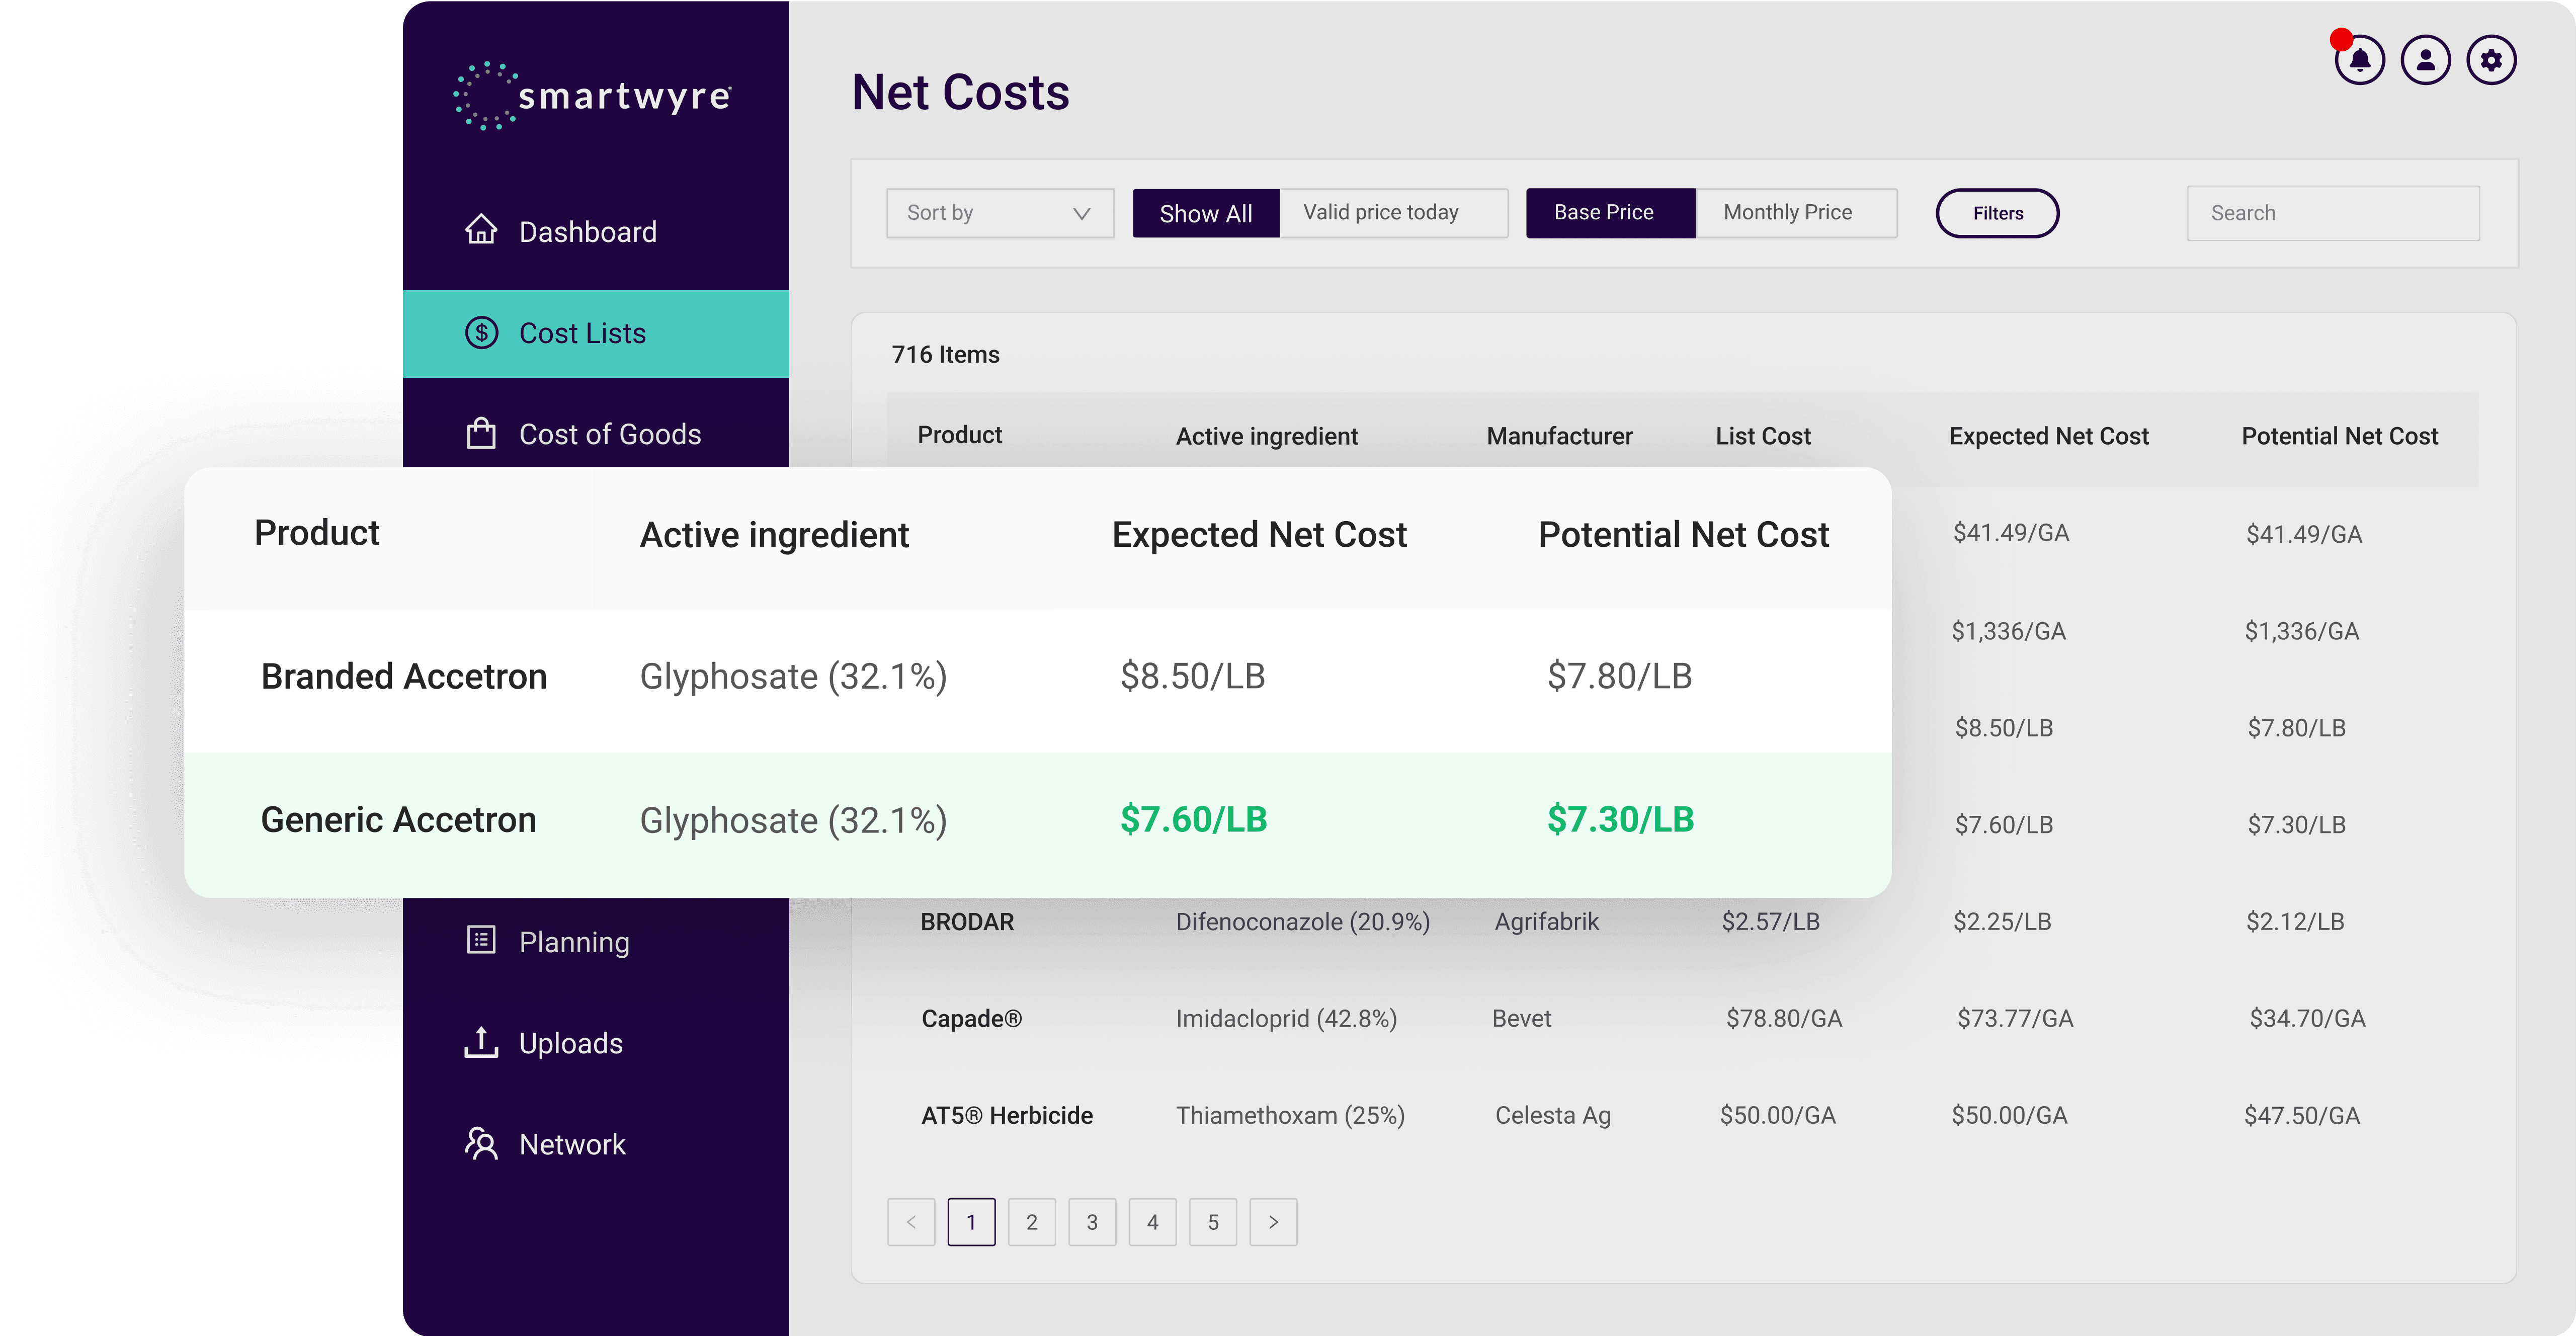Viewport: 2576px width, 1336px height.
Task: Go to next page arrow
Action: 1273,1222
